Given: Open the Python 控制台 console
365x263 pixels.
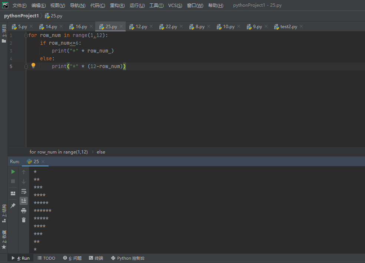Looking at the screenshot, I should pos(128,258).
